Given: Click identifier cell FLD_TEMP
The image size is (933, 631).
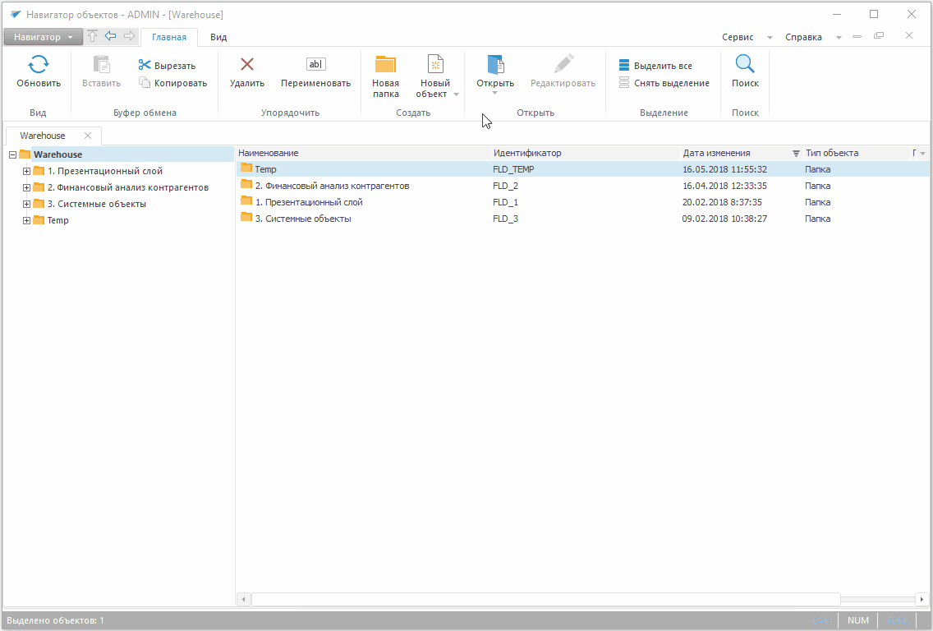Looking at the screenshot, I should pyautogui.click(x=513, y=169).
